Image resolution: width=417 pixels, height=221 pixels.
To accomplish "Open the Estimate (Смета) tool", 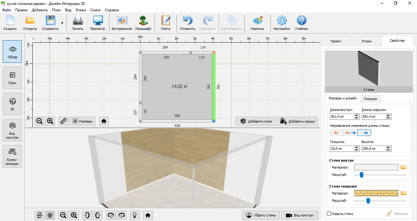I will pyautogui.click(x=165, y=23).
